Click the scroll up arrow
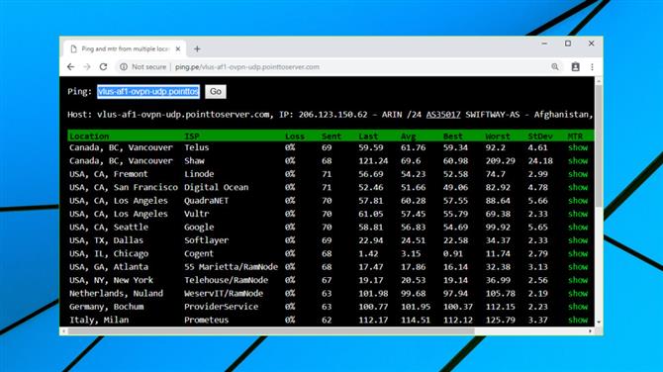This screenshot has height=372, width=663. click(599, 80)
